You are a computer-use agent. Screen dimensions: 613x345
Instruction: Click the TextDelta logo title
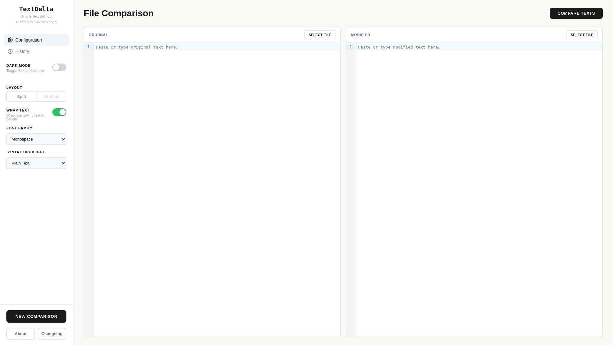point(36,9)
